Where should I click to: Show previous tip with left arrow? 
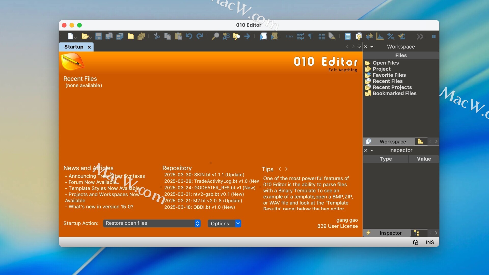coord(280,169)
